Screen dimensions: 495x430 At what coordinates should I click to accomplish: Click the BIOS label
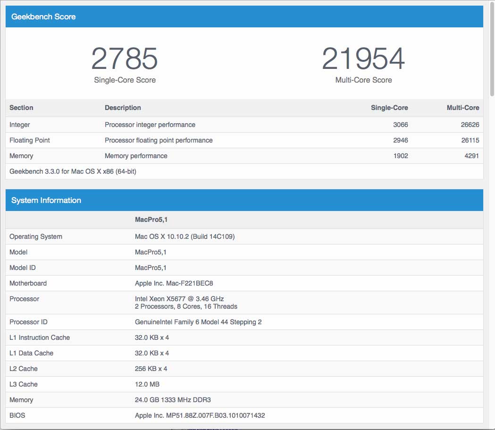(17, 415)
